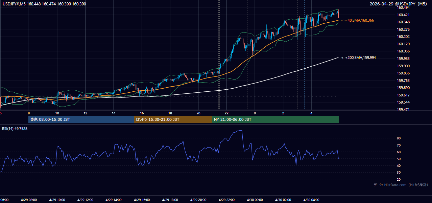Click the time label 4/29 10:00
This screenshot has width=432, height=203.
point(57,200)
